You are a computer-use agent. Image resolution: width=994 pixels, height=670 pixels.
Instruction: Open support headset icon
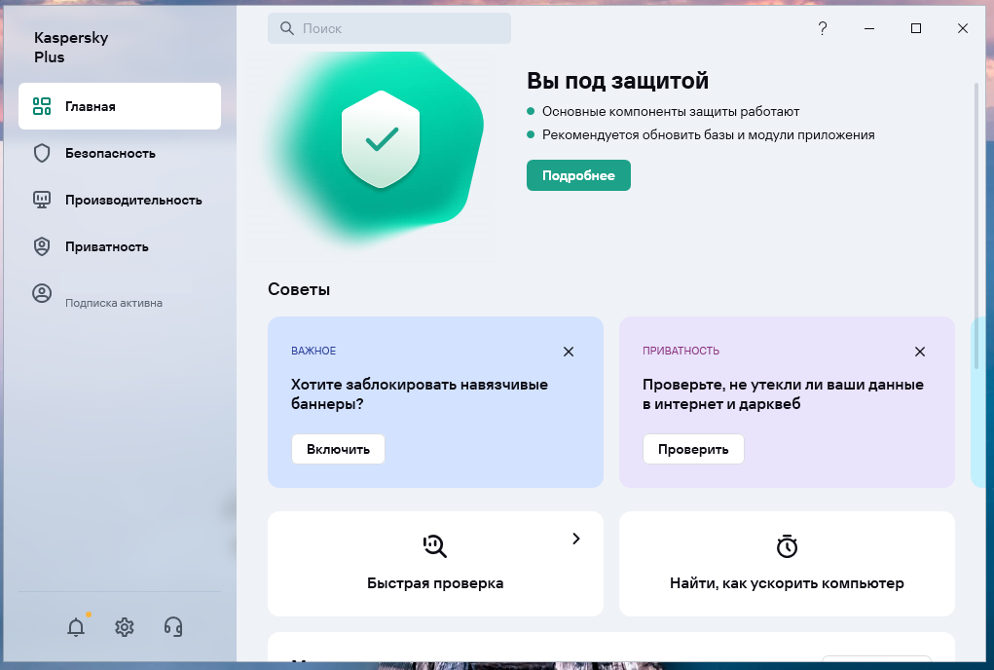tap(174, 627)
